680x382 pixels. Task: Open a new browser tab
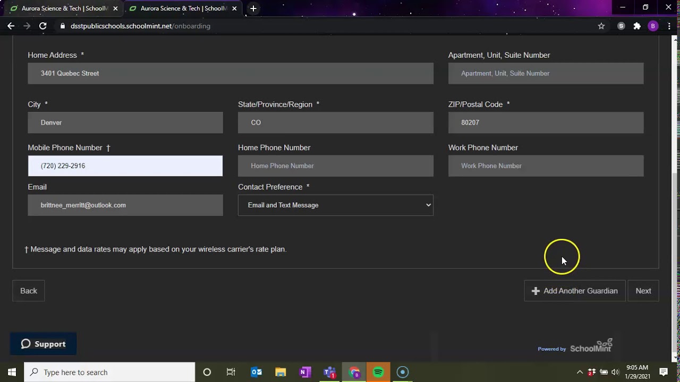(x=253, y=8)
